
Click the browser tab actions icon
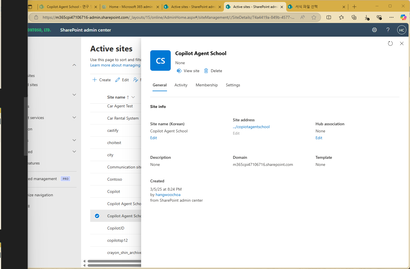tap(30, 7)
